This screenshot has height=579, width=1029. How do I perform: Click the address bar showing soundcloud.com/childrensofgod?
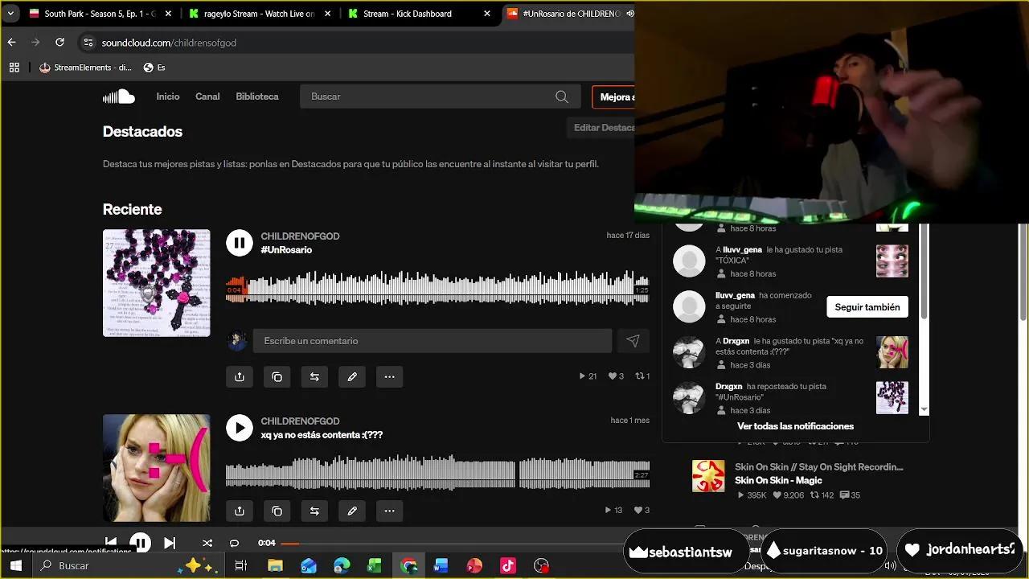click(170, 43)
